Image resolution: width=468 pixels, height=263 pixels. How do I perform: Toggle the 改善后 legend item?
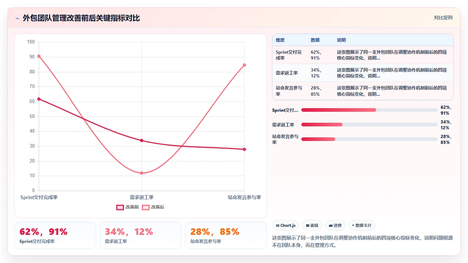point(153,207)
